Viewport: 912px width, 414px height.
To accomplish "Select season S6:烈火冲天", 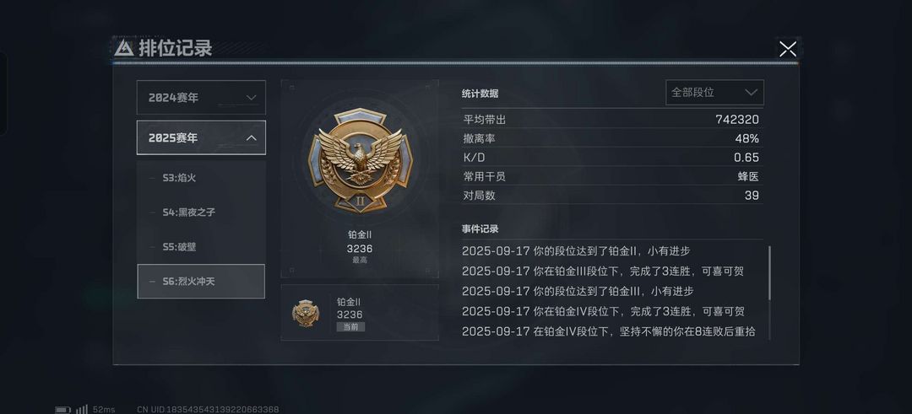I will pyautogui.click(x=201, y=281).
